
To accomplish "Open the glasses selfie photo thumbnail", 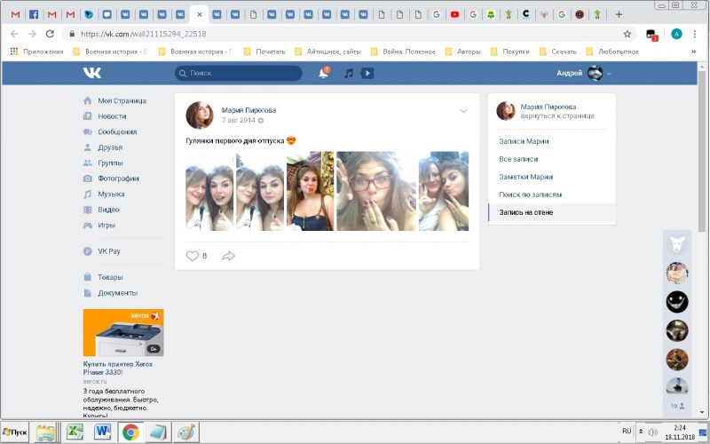I will (375, 191).
